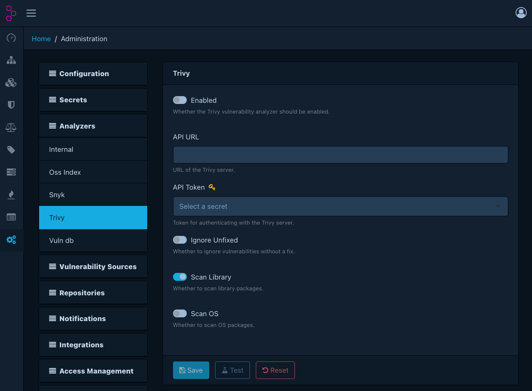Open the Select a secret dropdown
This screenshot has height=391, width=532.
coord(340,206)
